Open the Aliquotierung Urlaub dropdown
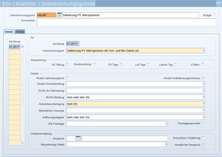Screen dimensions: 222x157 pos(166,144)
